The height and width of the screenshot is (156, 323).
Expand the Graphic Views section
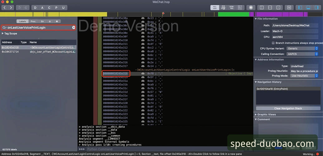click(256, 115)
